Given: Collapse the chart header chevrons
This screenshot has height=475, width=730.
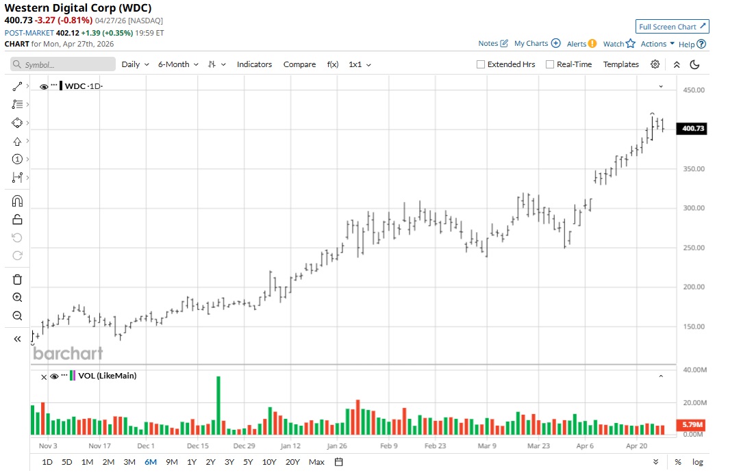Looking at the screenshot, I should (677, 64).
